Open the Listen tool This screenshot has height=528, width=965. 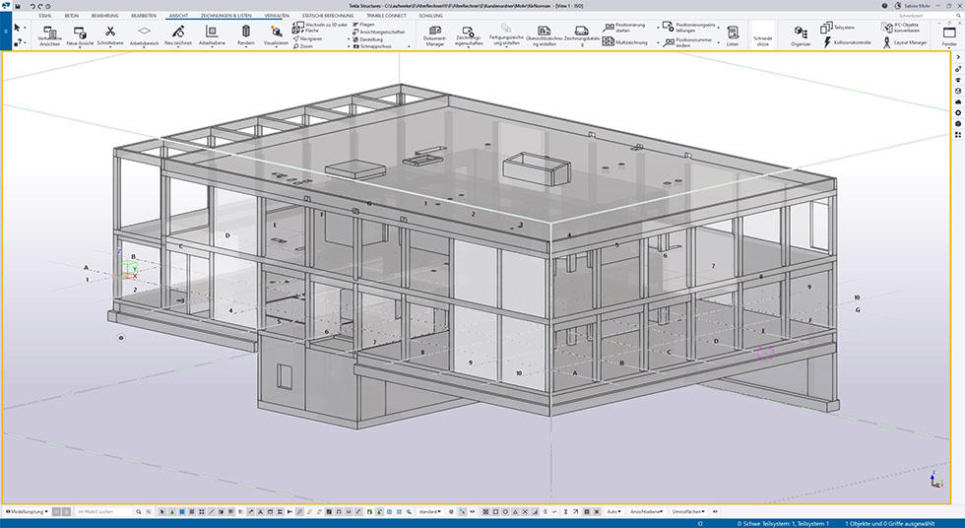(x=732, y=35)
